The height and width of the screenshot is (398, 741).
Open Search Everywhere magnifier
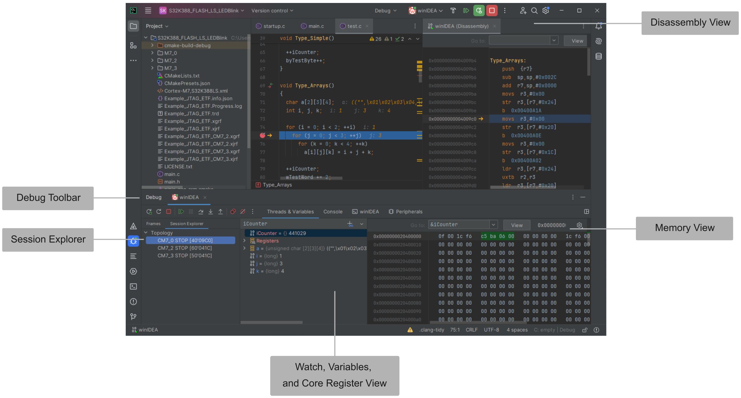pyautogui.click(x=534, y=11)
